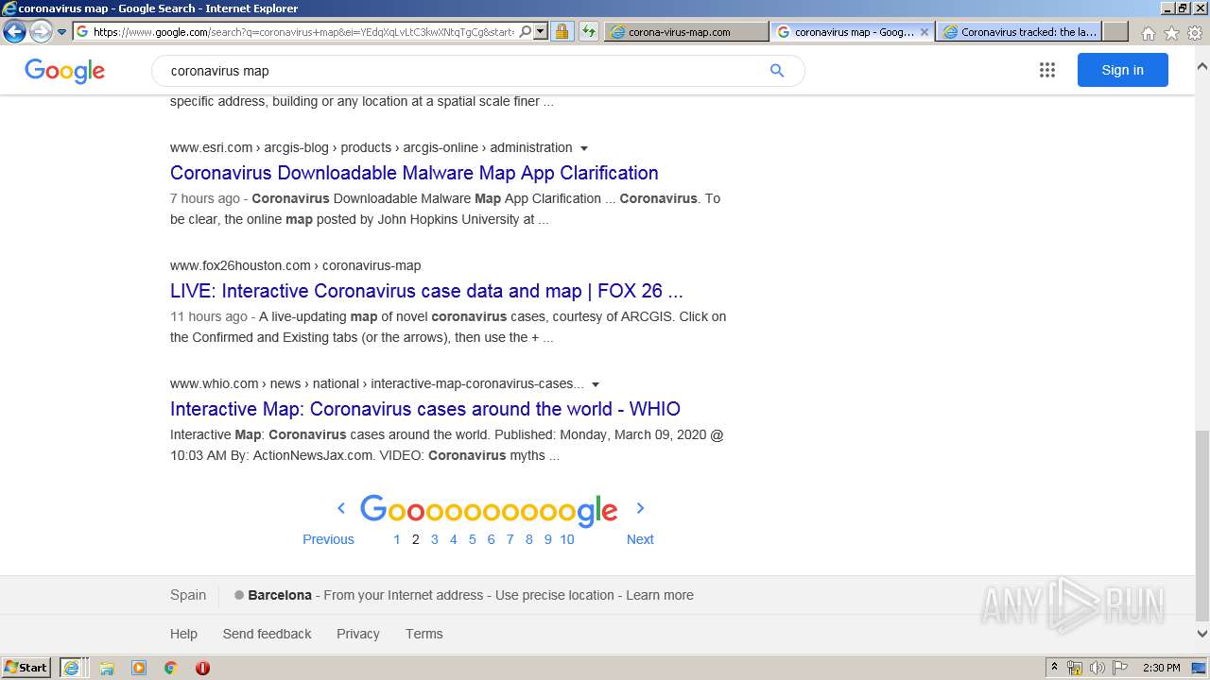Click the Next page text link
This screenshot has width=1210, height=680.
tap(640, 539)
